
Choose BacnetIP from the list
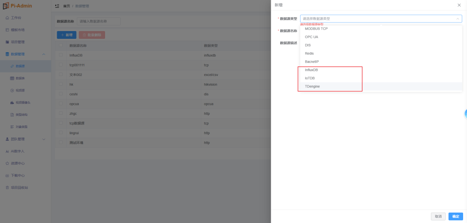pyautogui.click(x=381, y=62)
